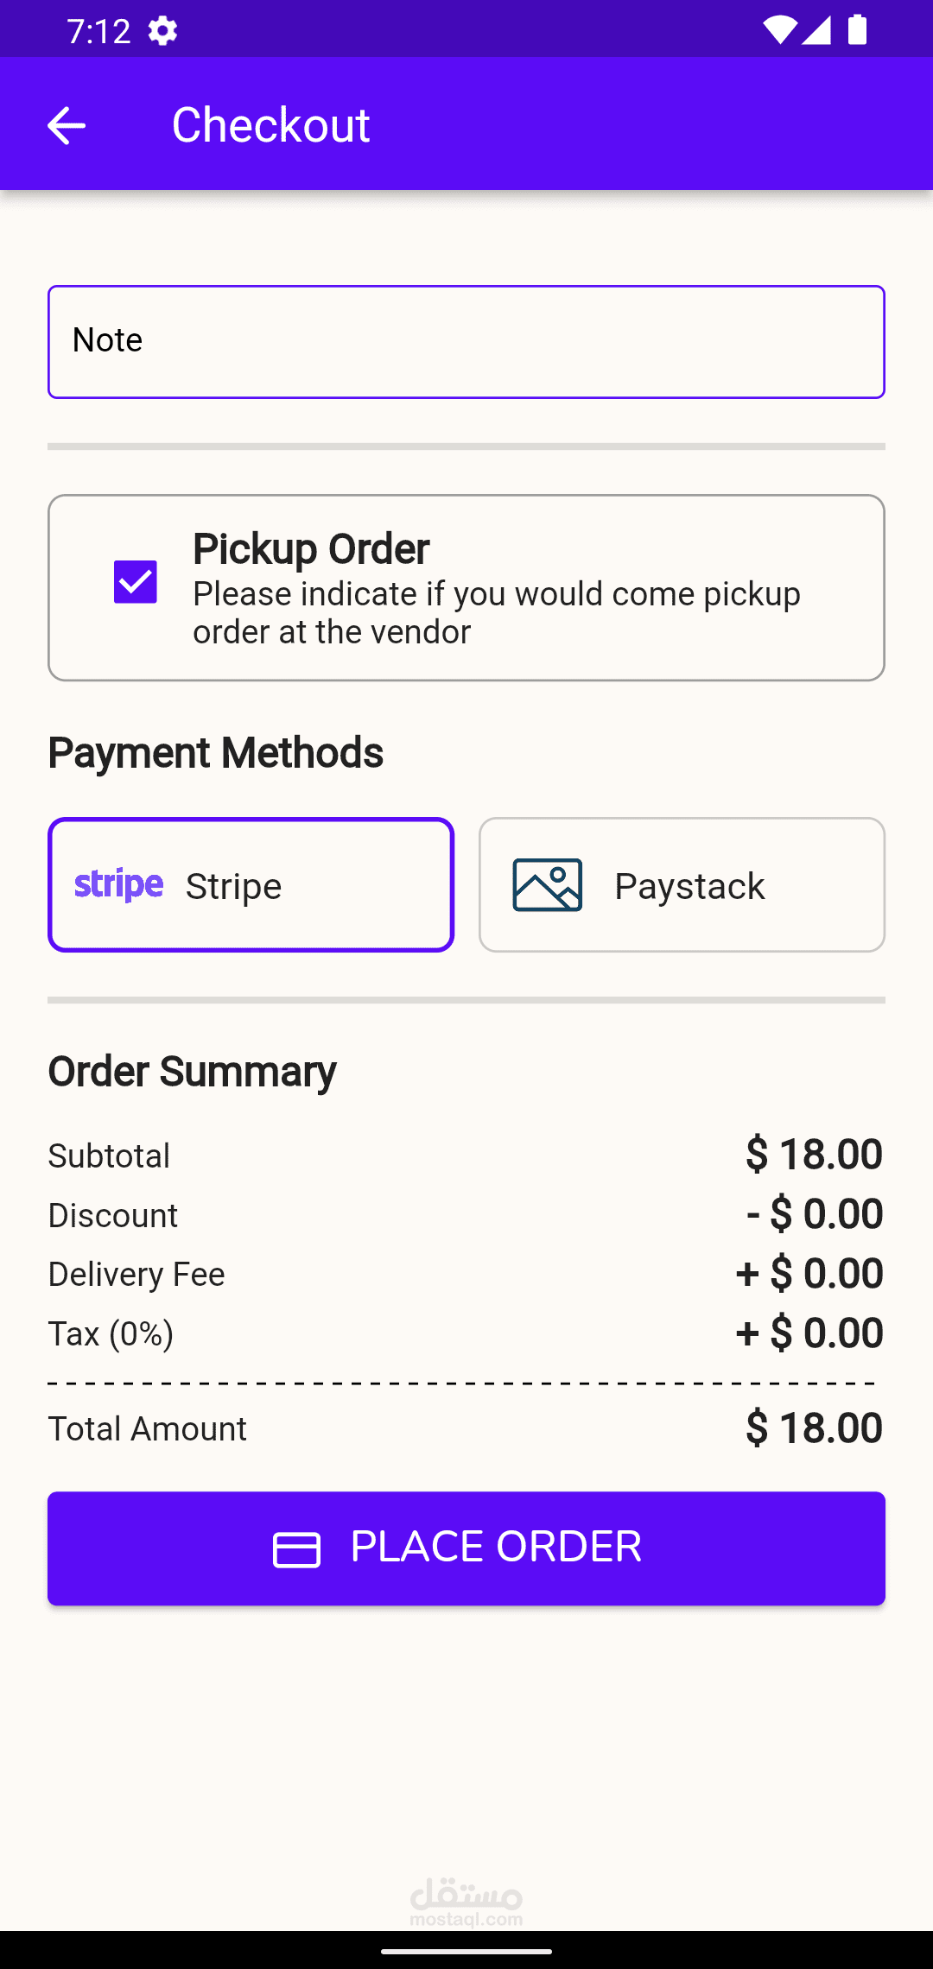This screenshot has width=933, height=1969.
Task: Tap the battery status icon
Action: (857, 30)
